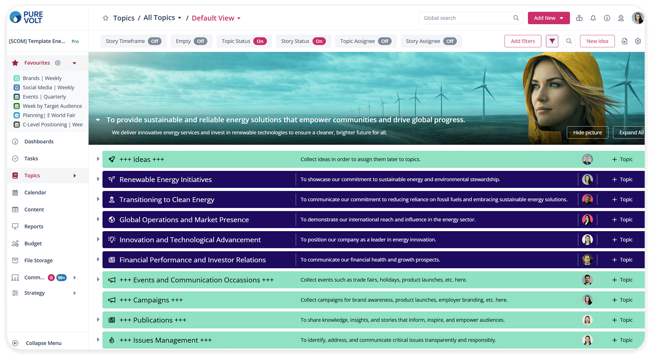Click the Pure Volt logo
The image size is (652, 358).
(x=26, y=17)
